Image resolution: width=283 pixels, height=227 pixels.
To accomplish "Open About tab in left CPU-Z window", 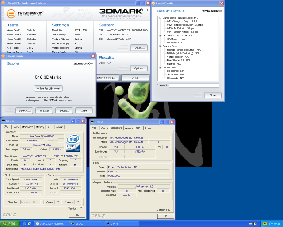I will pos(59,127).
